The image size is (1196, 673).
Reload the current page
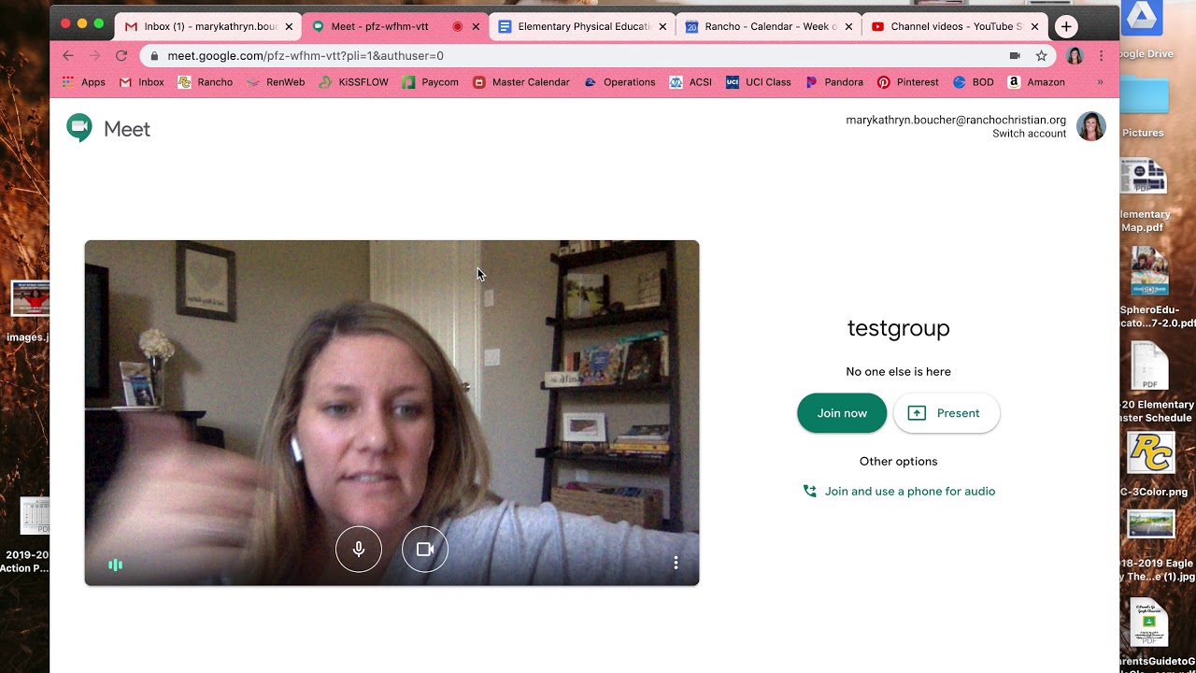point(121,56)
